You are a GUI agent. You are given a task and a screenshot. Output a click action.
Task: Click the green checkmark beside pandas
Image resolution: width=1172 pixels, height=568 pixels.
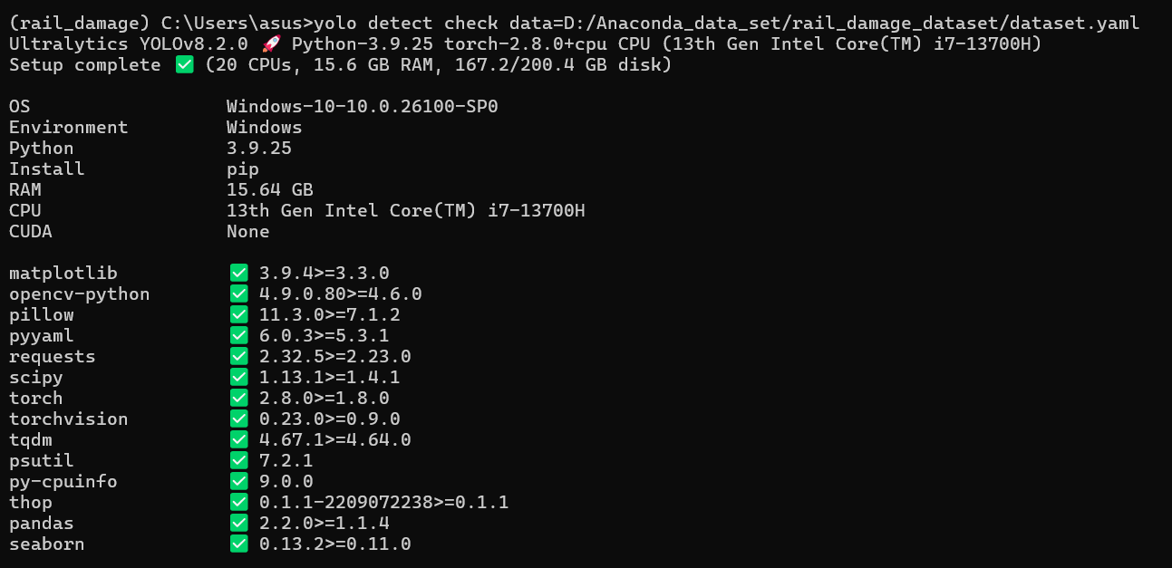(238, 523)
